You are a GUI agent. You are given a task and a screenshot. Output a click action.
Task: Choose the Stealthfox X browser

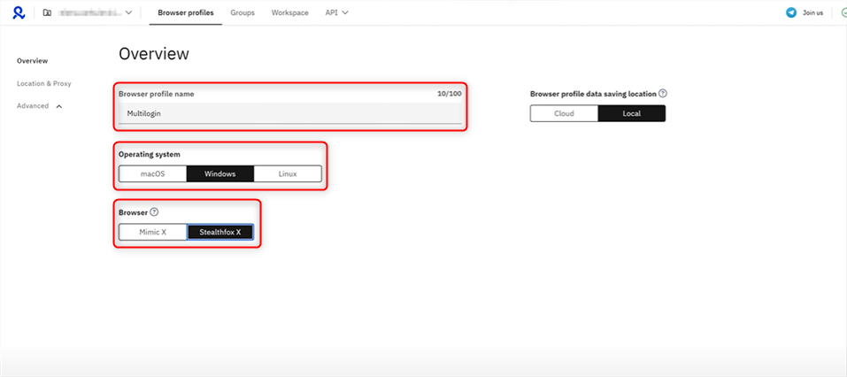tap(219, 232)
